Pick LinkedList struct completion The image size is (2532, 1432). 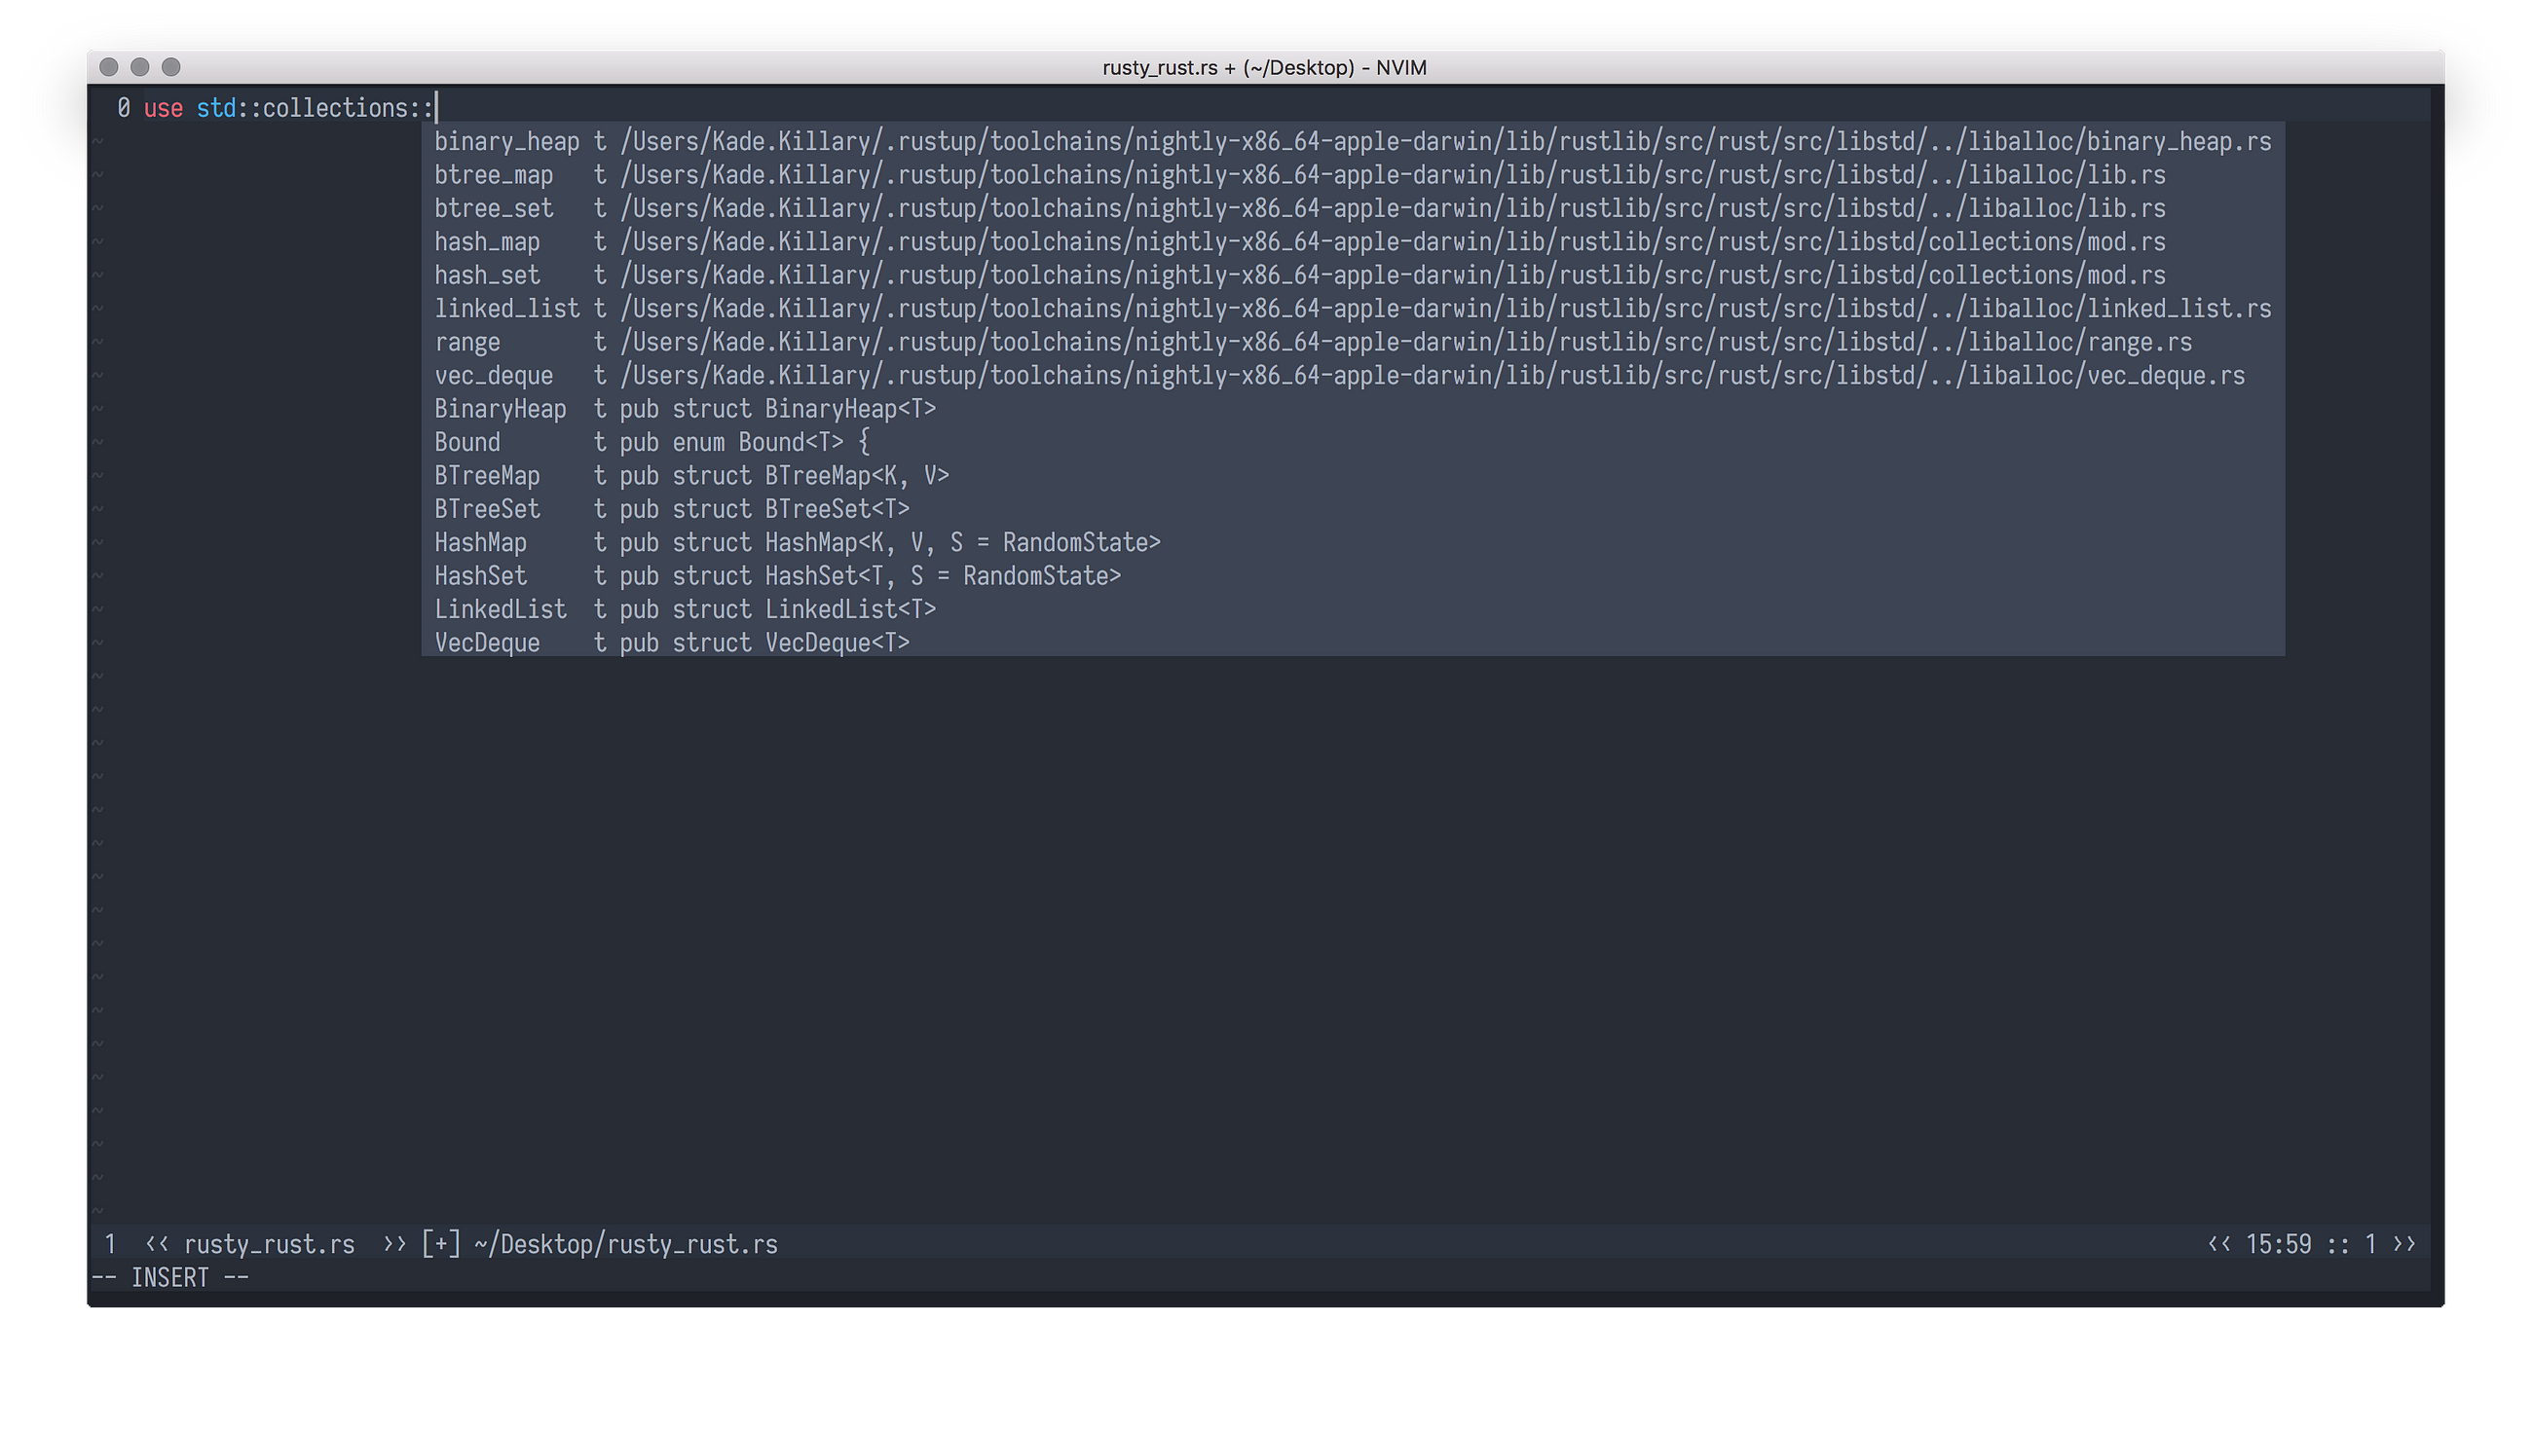(x=500, y=609)
